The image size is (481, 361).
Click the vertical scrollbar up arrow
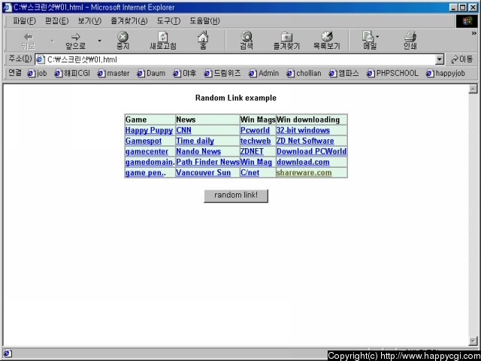473,89
